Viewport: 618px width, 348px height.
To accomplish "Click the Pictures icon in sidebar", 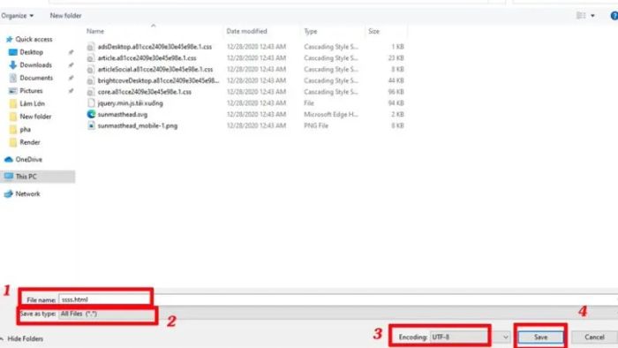I will (12, 91).
